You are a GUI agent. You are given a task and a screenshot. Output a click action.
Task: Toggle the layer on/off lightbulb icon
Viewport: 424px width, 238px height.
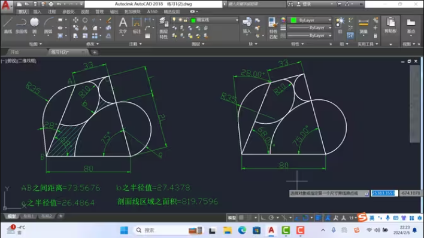[174, 20]
